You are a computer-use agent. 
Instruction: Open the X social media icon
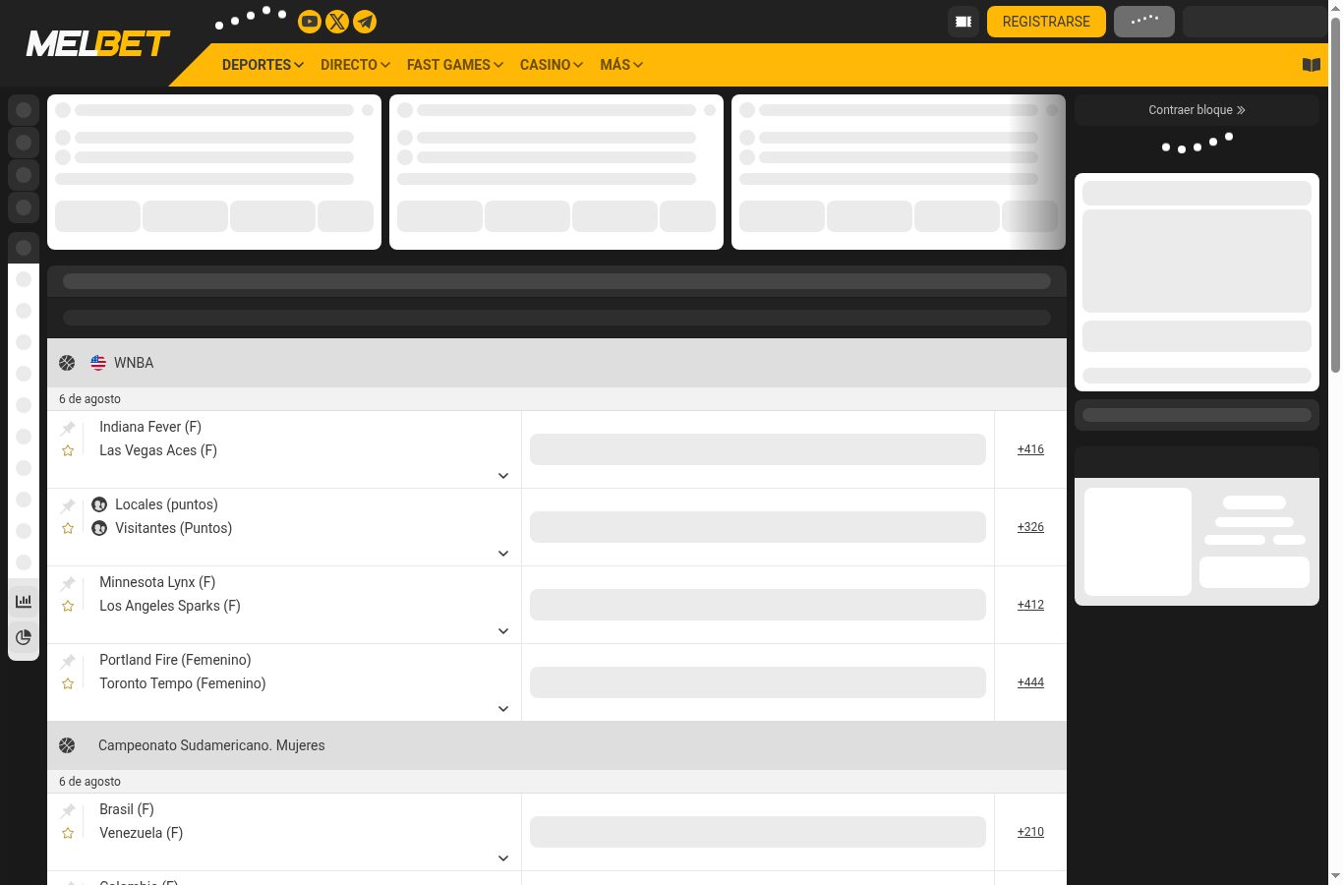point(337,22)
